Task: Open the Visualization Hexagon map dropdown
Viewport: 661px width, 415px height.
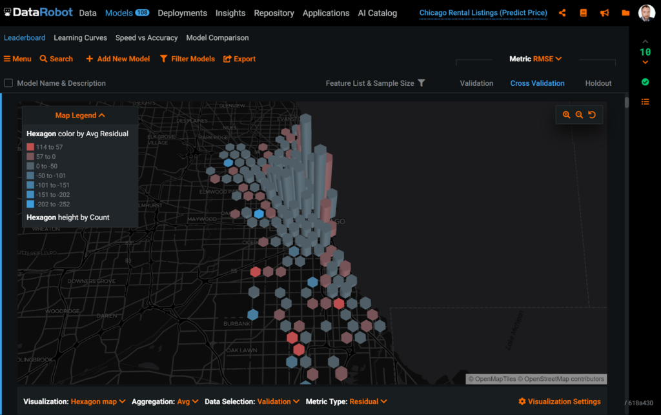Action: click(x=98, y=401)
